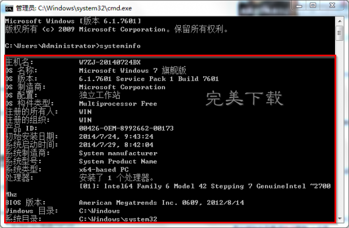Click the 版权所有 2009 Microsoft Corporation line
This screenshot has height=228, width=349.
(116, 29)
